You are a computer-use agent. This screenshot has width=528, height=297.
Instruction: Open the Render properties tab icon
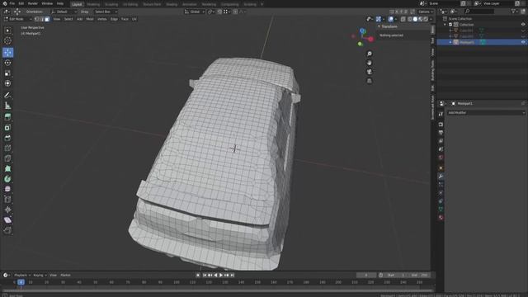(441, 125)
